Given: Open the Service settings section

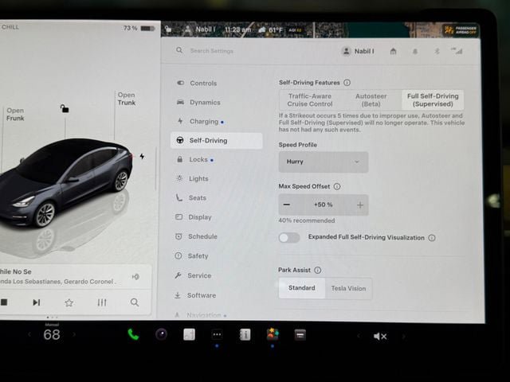Looking at the screenshot, I should click(193, 275).
